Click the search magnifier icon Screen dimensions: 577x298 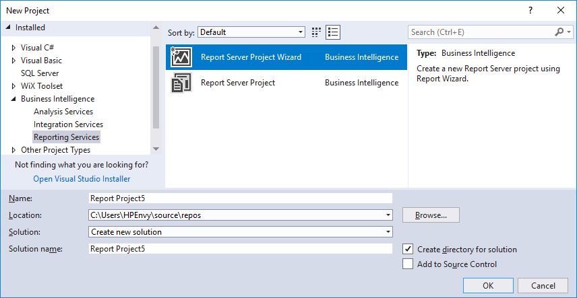(559, 32)
